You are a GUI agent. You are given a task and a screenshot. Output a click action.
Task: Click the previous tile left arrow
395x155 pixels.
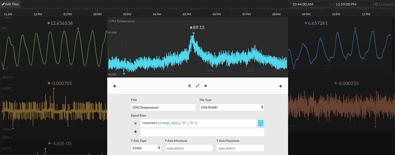coord(115,86)
